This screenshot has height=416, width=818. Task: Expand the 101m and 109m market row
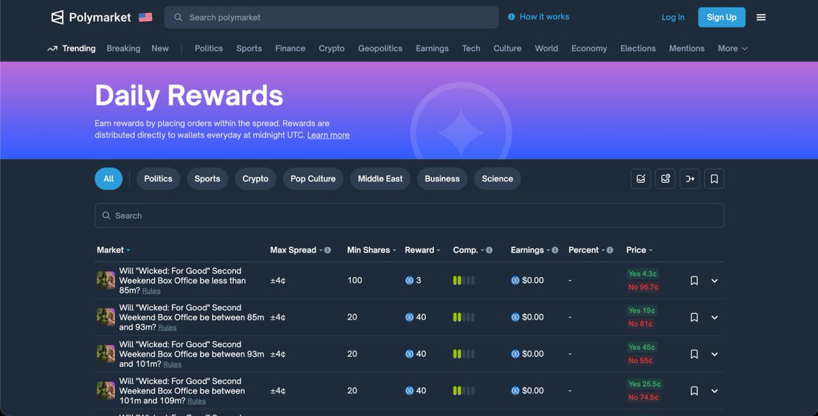pos(714,391)
